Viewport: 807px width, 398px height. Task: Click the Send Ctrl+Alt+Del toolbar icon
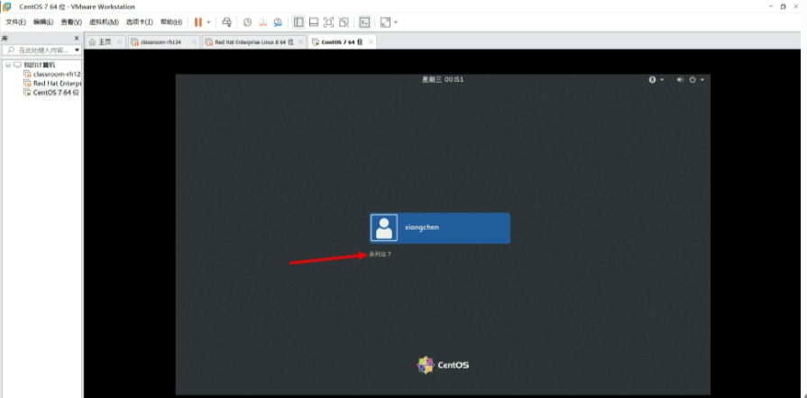click(226, 23)
